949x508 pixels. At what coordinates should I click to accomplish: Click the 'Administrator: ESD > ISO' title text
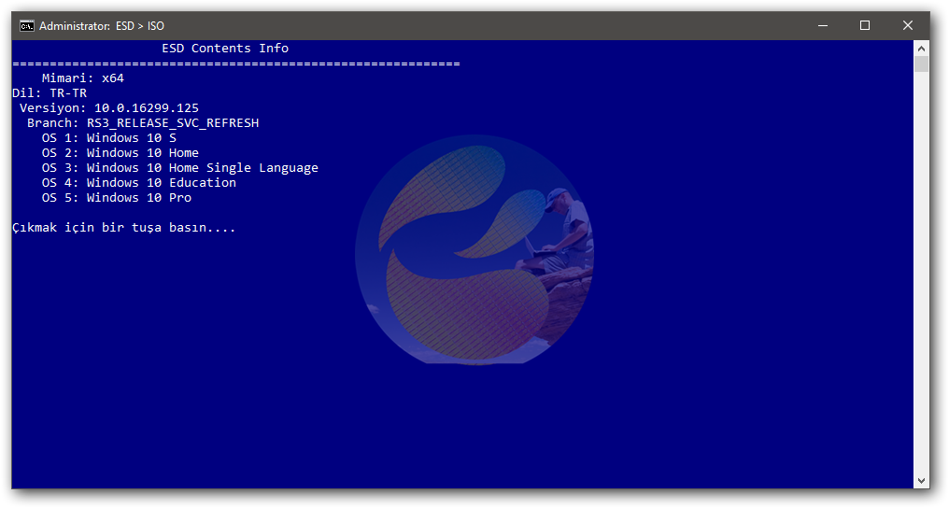tap(102, 26)
